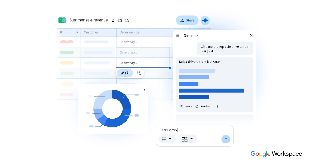Viewport: 321px width, 168px height.
Task: Select the first Generating... cell
Action: (144, 42)
